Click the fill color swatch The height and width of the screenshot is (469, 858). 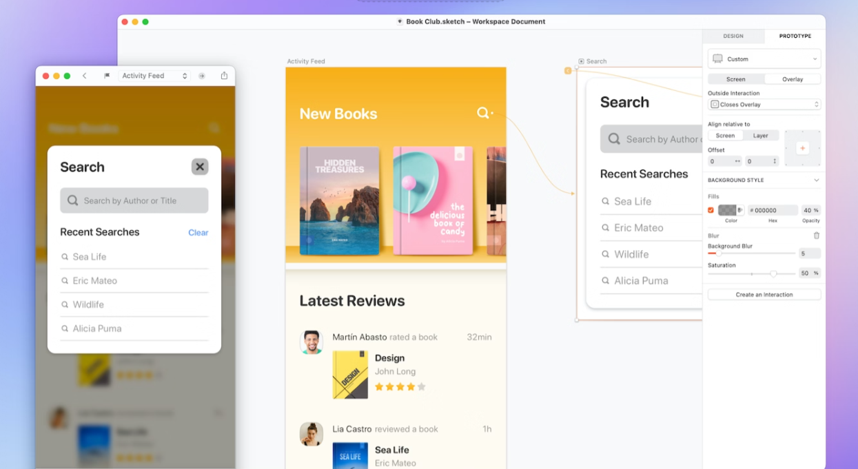[727, 210]
